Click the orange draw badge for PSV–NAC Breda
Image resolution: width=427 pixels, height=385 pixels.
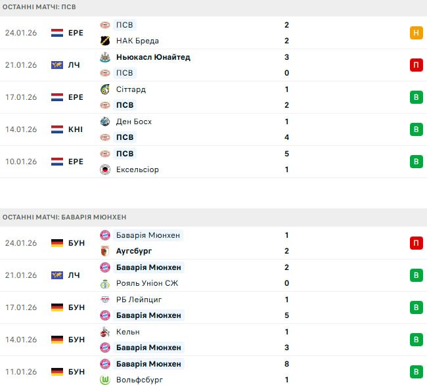pyautogui.click(x=416, y=33)
